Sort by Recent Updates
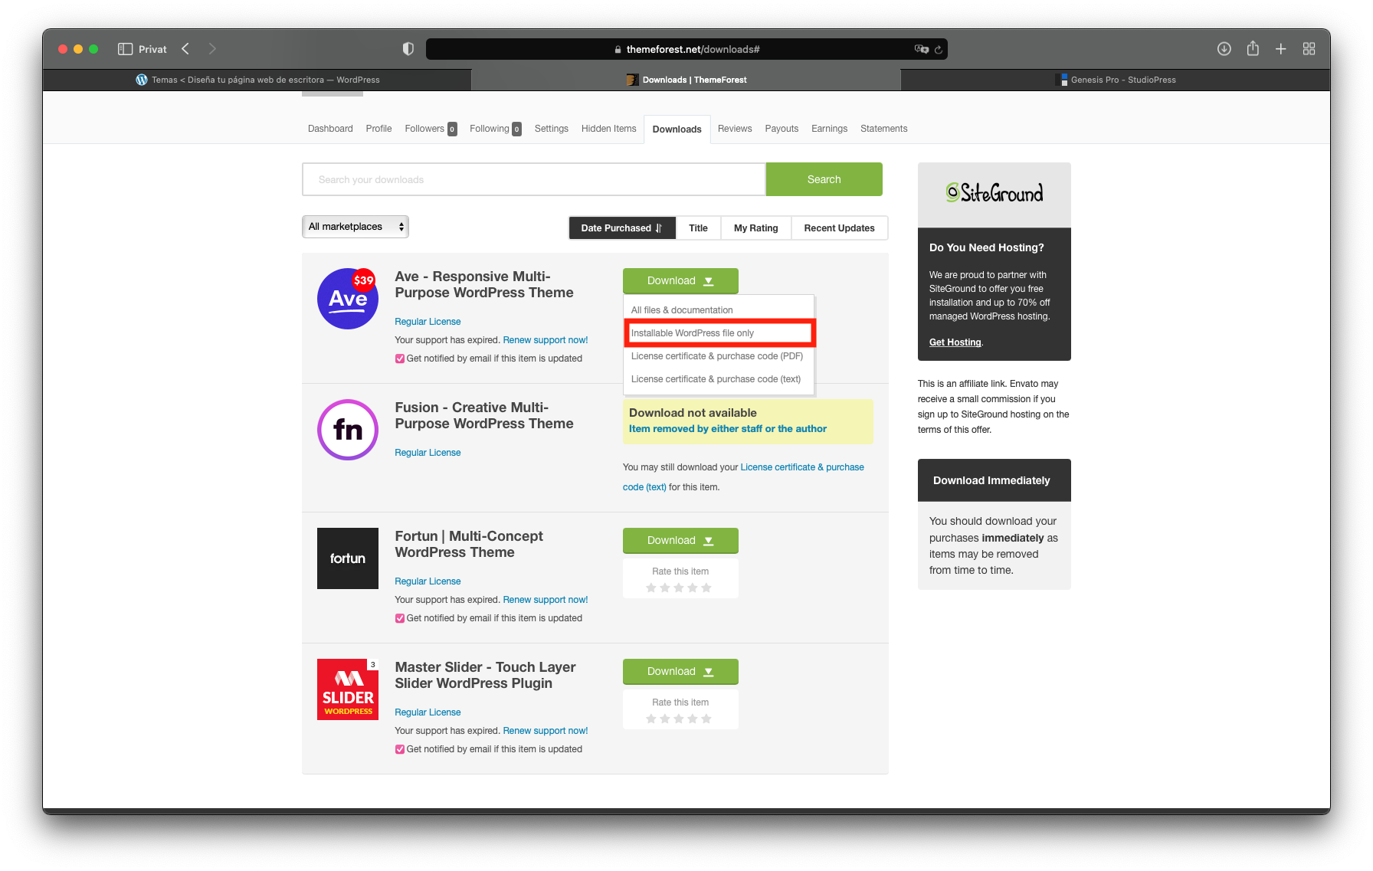The width and height of the screenshot is (1373, 871). click(x=840, y=228)
